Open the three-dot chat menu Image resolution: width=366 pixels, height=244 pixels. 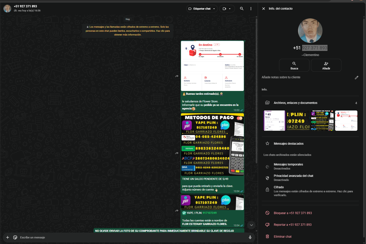pyautogui.click(x=251, y=9)
